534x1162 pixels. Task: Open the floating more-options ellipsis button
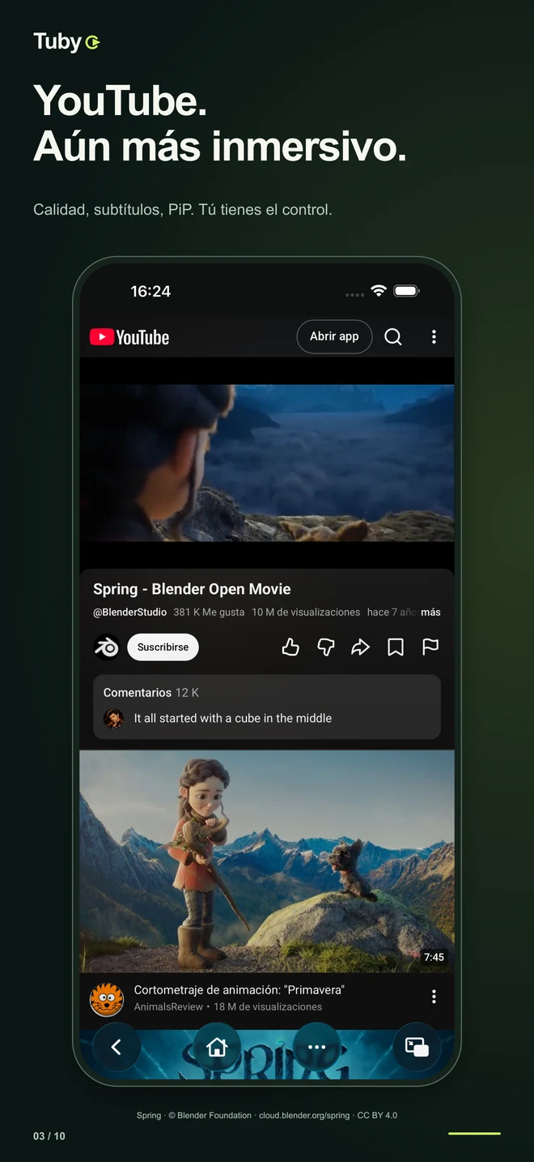pos(316,1047)
